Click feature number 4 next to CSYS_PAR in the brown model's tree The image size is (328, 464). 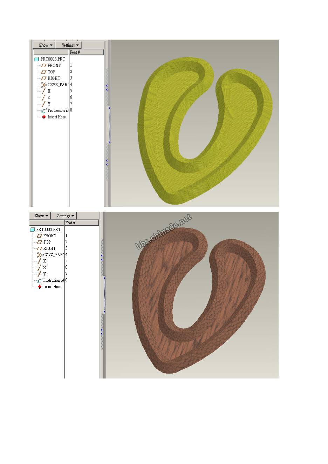click(x=67, y=254)
